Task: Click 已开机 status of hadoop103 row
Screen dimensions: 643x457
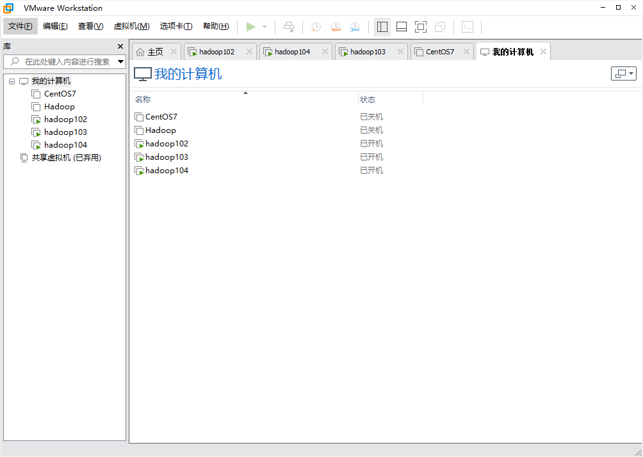Action: [371, 157]
